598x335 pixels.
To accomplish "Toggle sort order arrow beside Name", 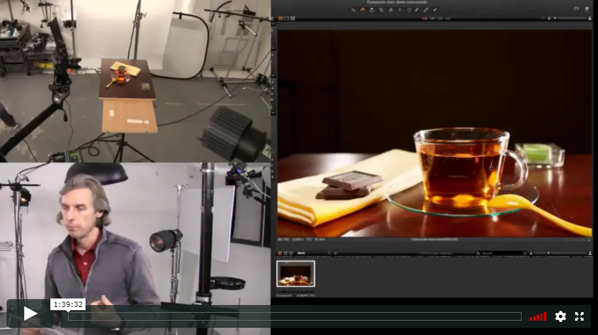I will tap(335, 253).
